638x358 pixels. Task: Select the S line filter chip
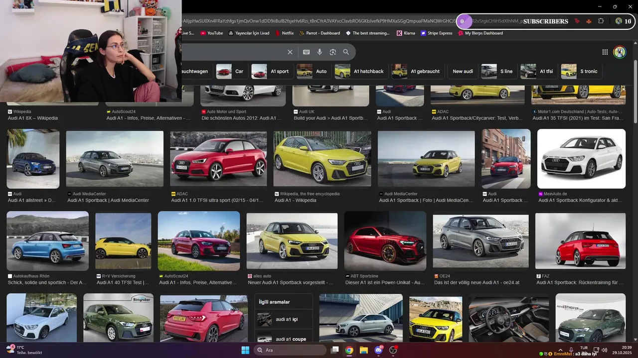498,71
